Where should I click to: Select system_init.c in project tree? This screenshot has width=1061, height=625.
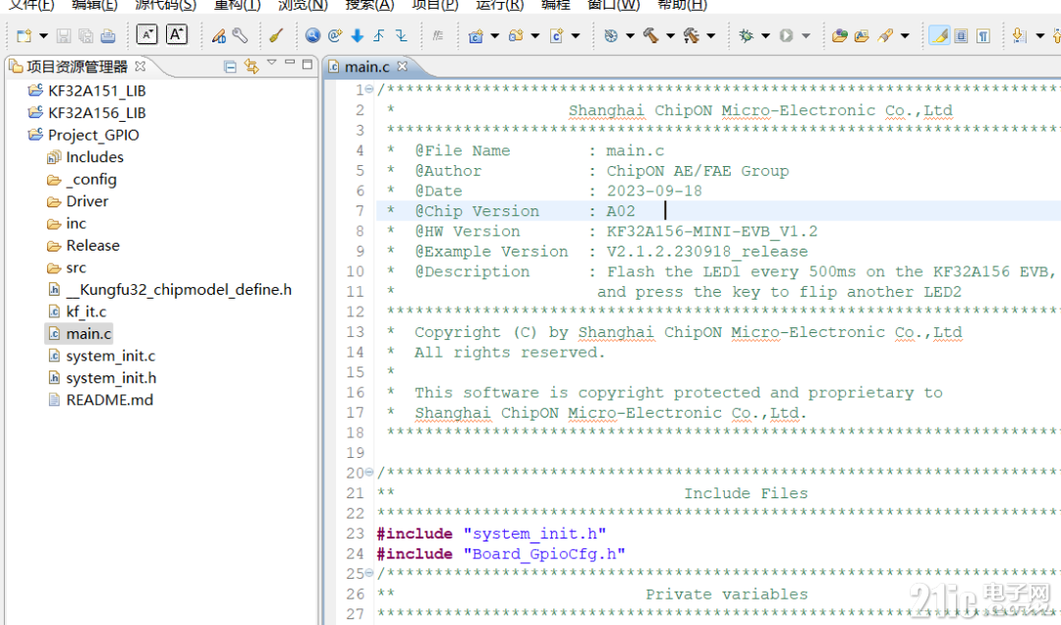(x=110, y=356)
